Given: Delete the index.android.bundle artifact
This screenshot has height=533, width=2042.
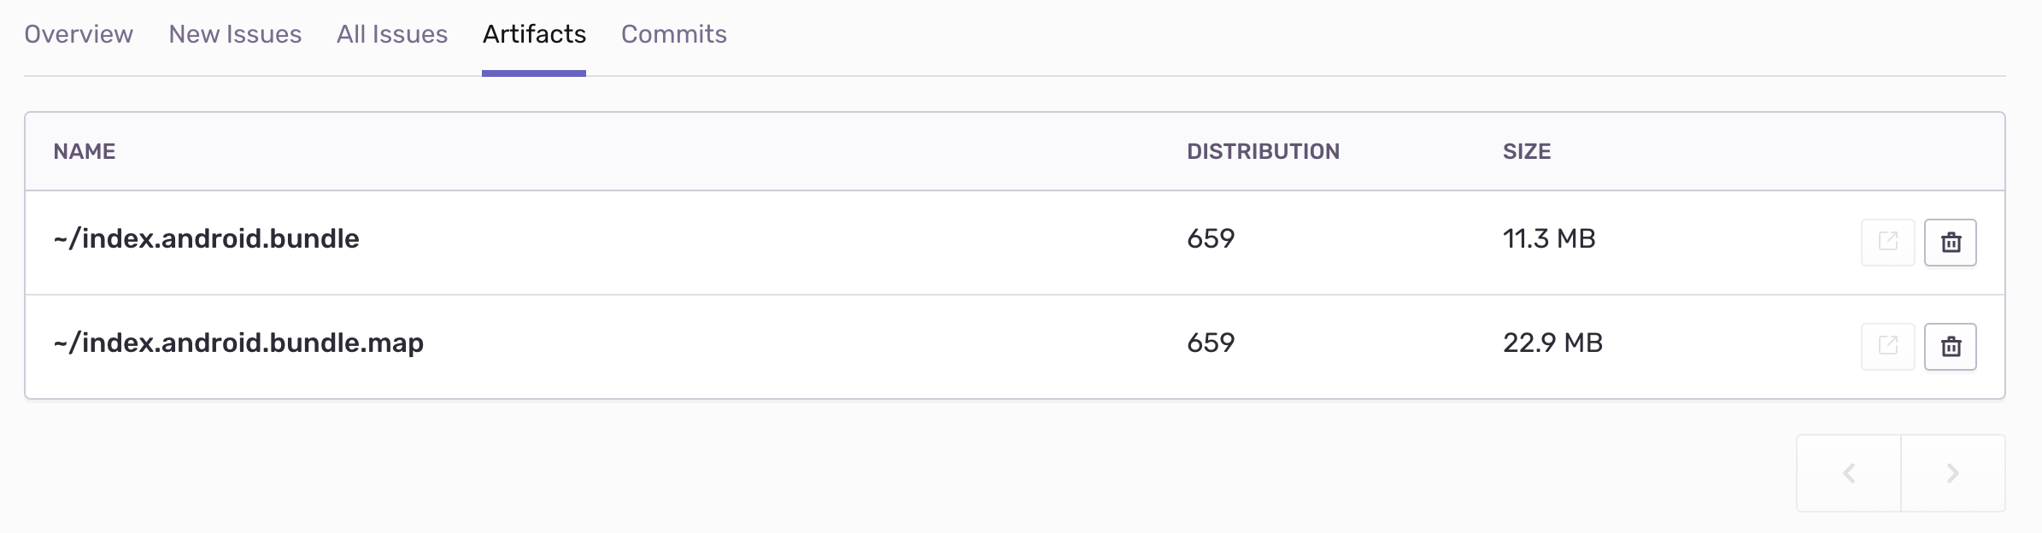Looking at the screenshot, I should [x=1951, y=242].
